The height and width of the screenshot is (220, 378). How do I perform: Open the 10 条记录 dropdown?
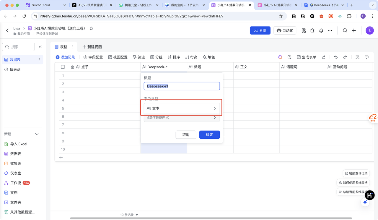[x=129, y=215]
